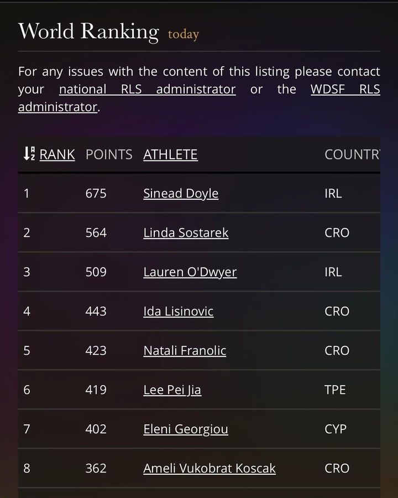Click the POINTS column header
The width and height of the screenshot is (398, 498).
(x=109, y=154)
